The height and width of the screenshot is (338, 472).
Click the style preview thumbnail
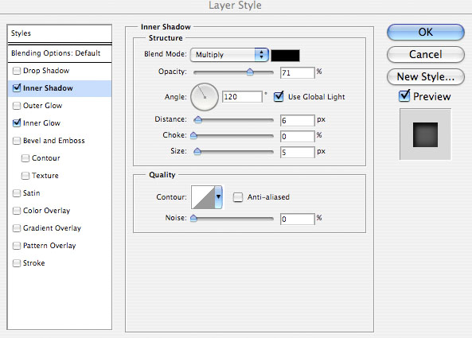click(x=425, y=134)
